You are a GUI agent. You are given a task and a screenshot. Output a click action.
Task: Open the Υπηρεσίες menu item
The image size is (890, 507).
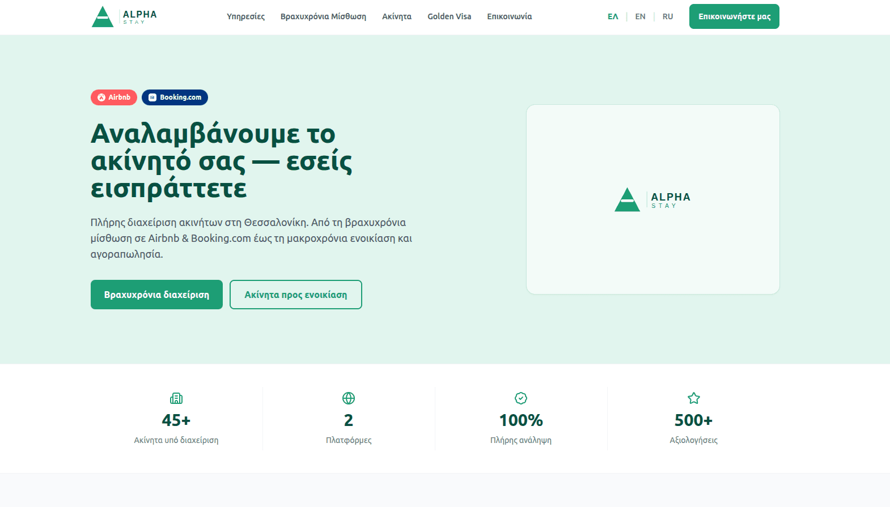point(245,16)
